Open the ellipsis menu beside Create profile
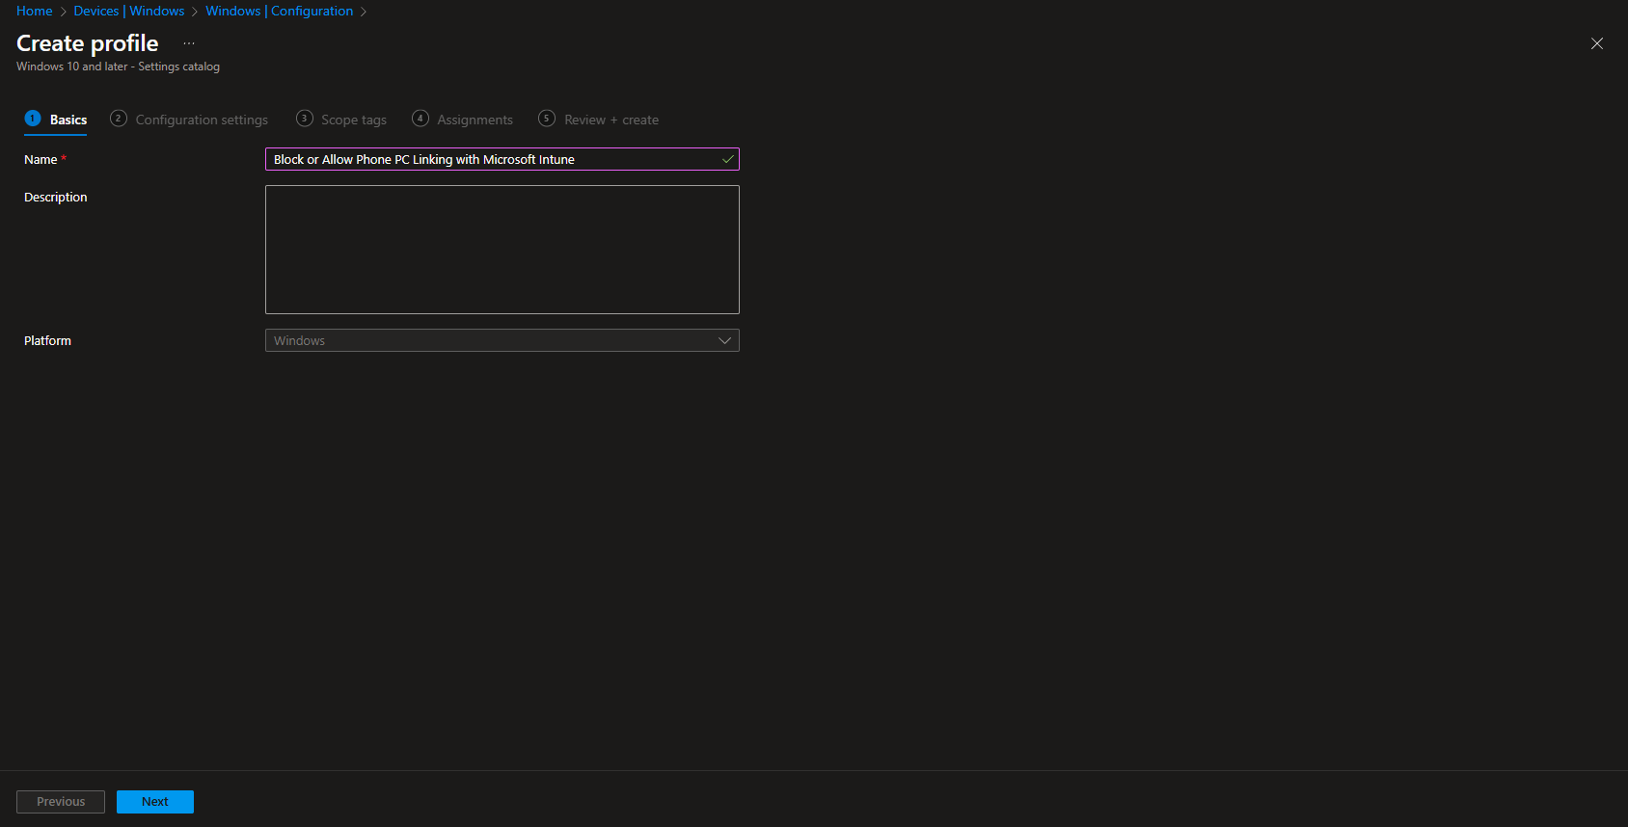This screenshot has height=827, width=1628. 189,43
